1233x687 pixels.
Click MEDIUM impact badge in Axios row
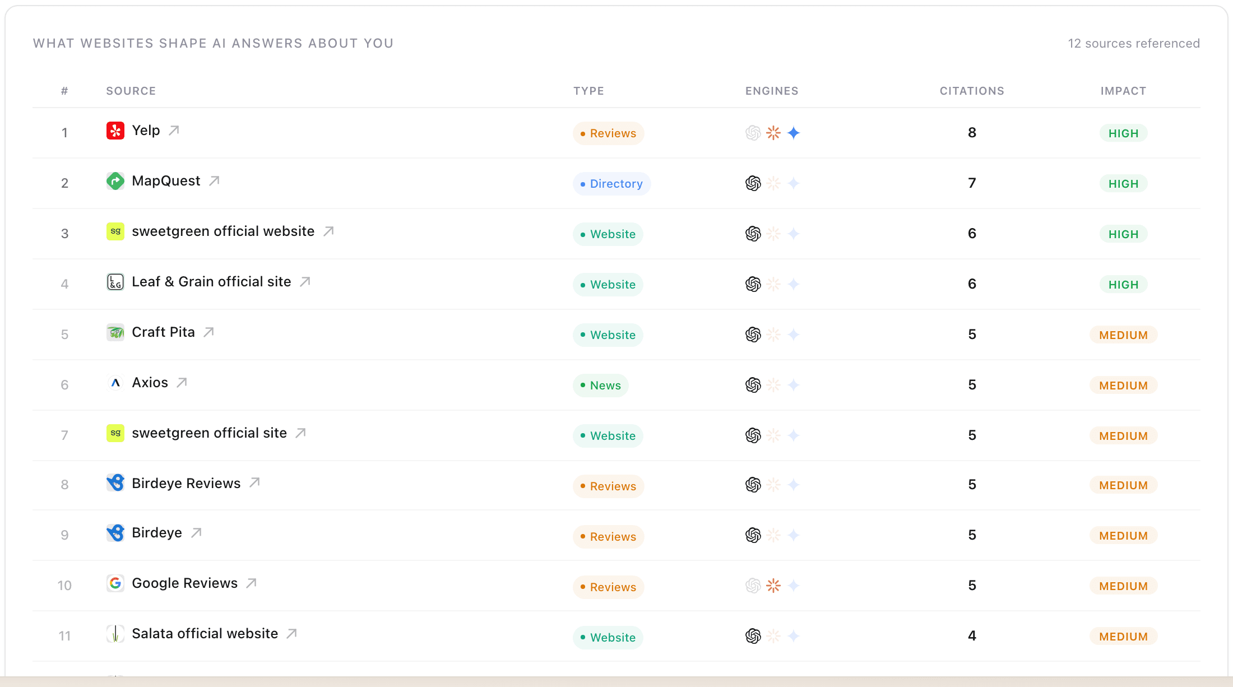(1123, 386)
